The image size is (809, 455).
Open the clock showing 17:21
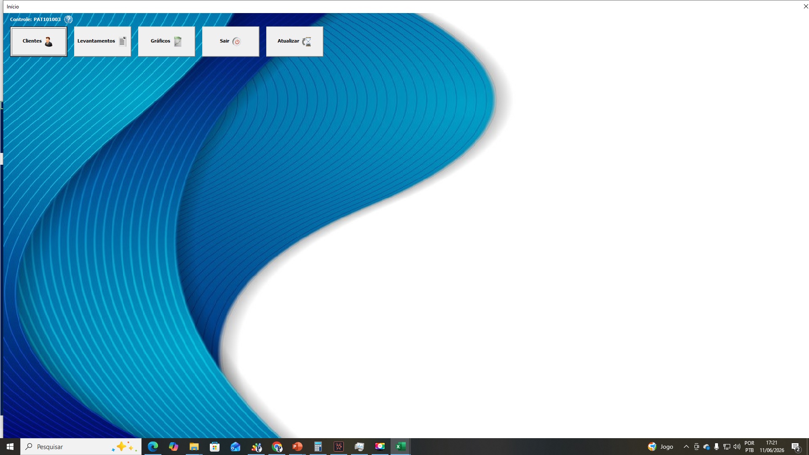(772, 447)
